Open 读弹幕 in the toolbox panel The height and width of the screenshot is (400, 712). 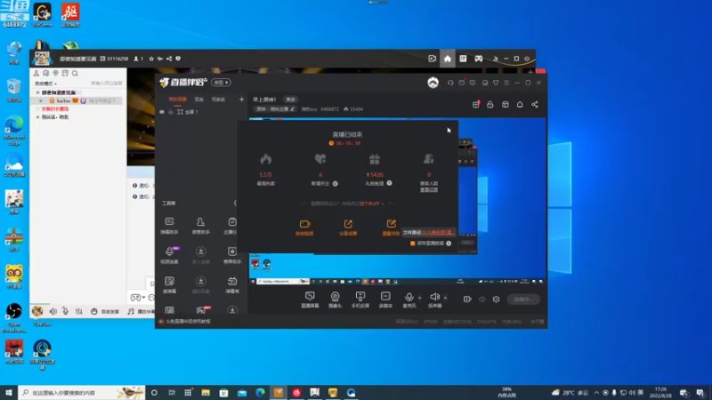click(x=169, y=284)
